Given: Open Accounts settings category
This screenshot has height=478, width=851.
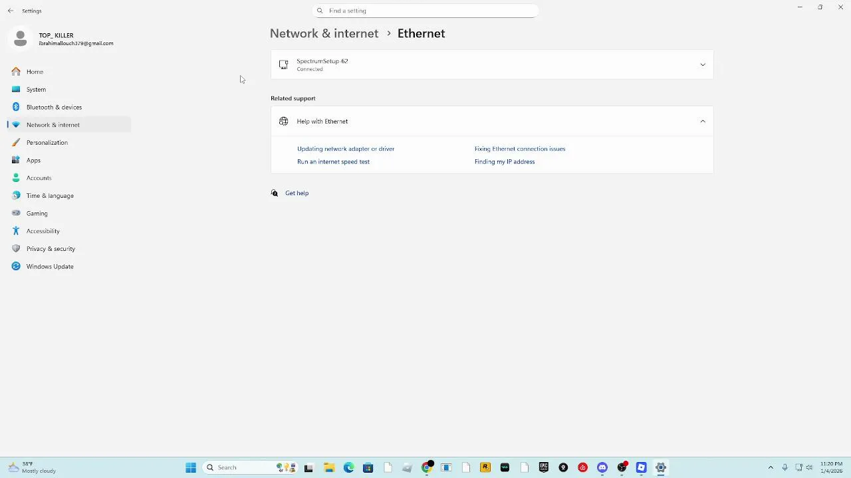Looking at the screenshot, I should pyautogui.click(x=69, y=178).
